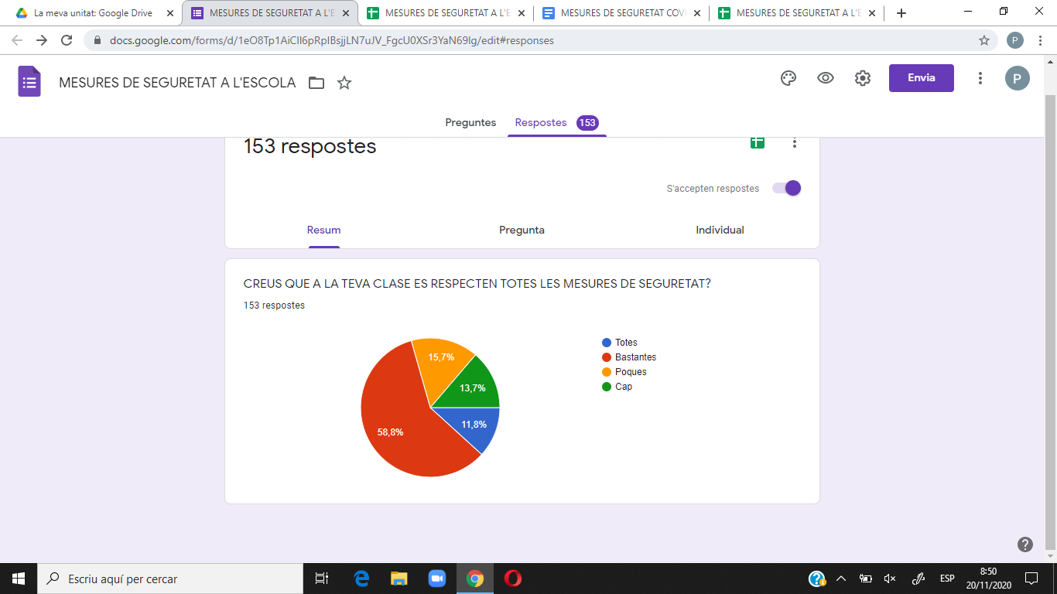The width and height of the screenshot is (1057, 594).
Task: Click the form title MESURES DE SEGURETAT A L'ESCOLA
Action: coord(177,83)
